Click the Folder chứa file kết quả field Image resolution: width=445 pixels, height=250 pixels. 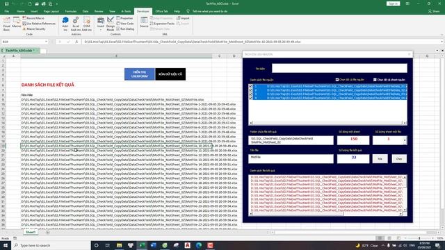coord(291,140)
